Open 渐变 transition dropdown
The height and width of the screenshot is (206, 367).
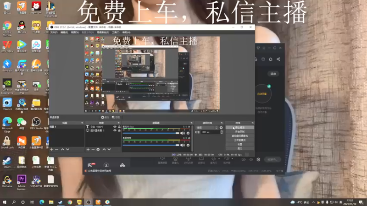point(207,128)
